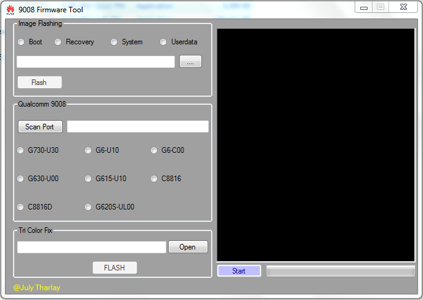The image size is (423, 300).
Task: Click the FLASH button in Tri Color Fix
Action: click(x=115, y=267)
